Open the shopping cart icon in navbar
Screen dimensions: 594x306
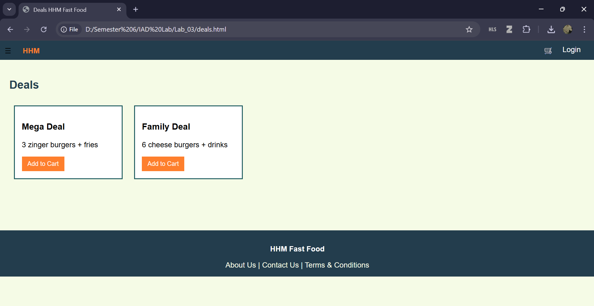[548, 51]
